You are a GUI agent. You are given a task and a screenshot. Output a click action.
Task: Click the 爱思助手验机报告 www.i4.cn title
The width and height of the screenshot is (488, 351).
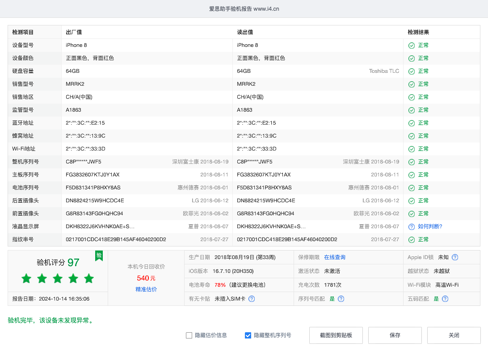244,9
